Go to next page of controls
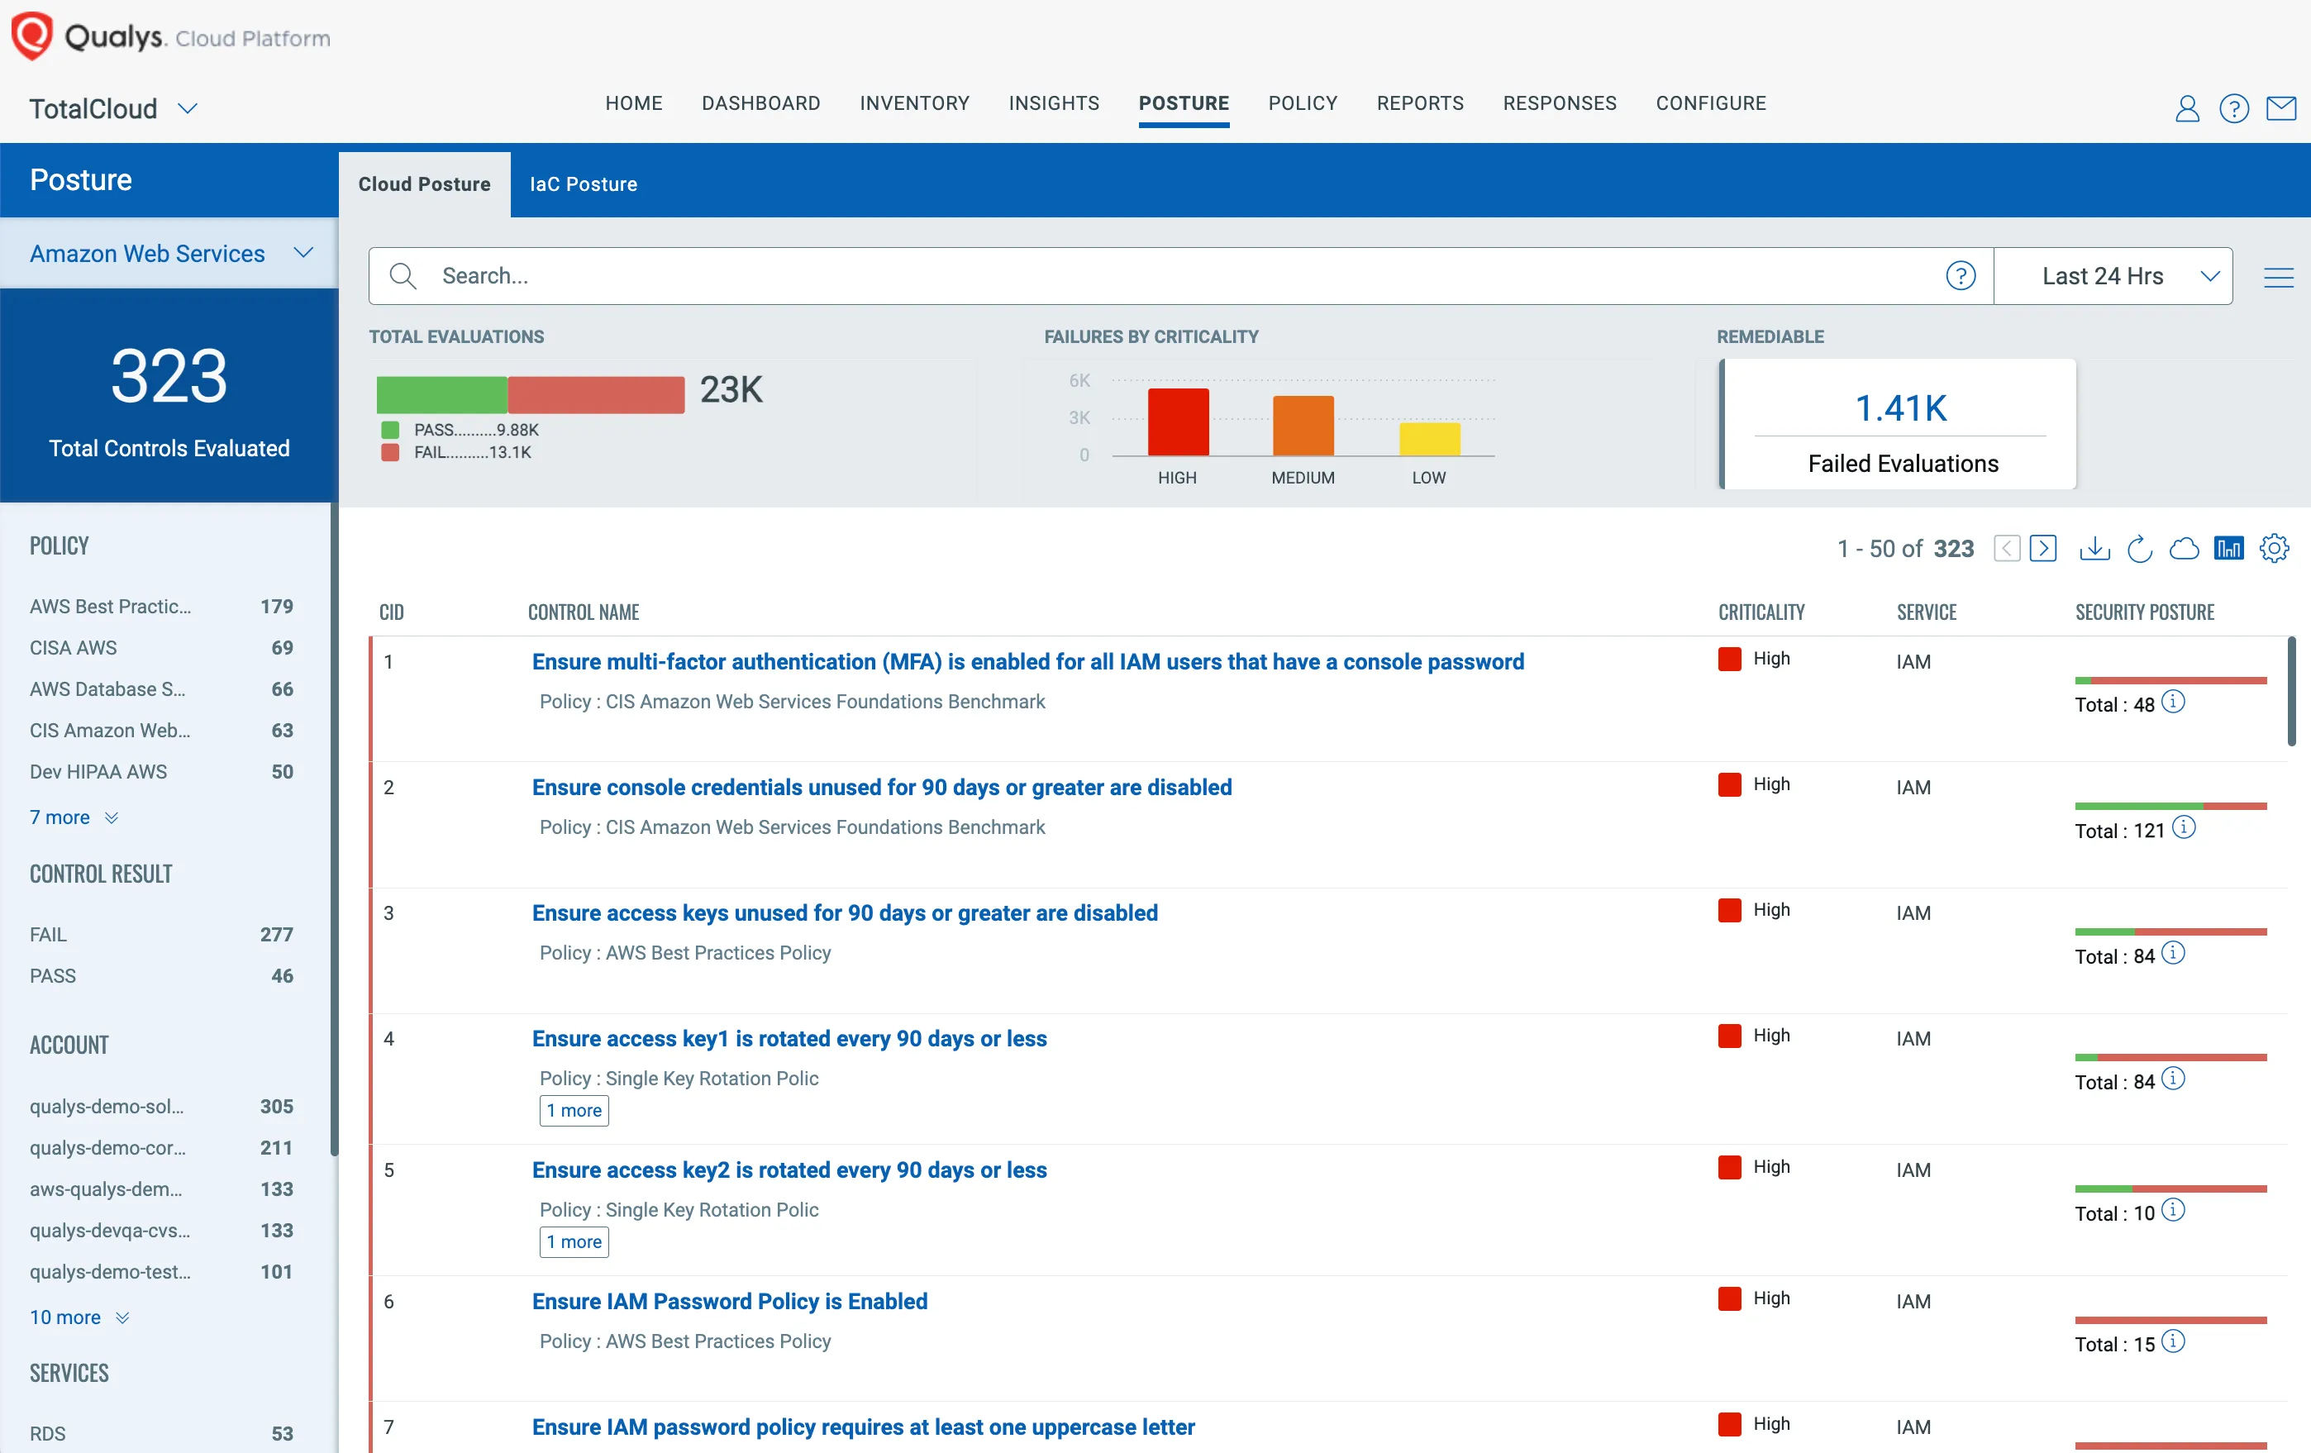The width and height of the screenshot is (2311, 1453). coord(2043,548)
